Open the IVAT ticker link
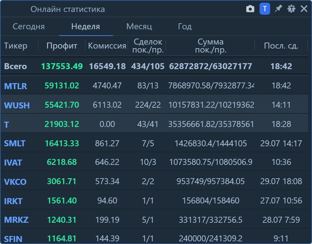This screenshot has width=312, height=244. tap(13, 163)
